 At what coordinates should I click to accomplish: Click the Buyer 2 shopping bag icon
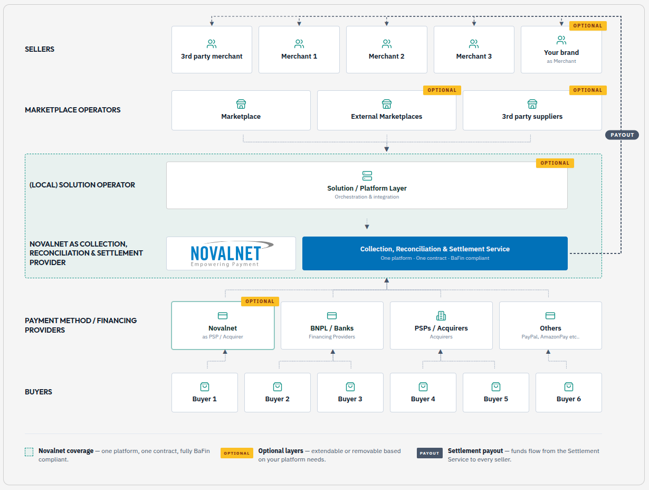click(x=278, y=387)
